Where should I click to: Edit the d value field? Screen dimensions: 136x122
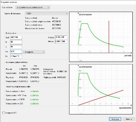(x=16, y=47)
